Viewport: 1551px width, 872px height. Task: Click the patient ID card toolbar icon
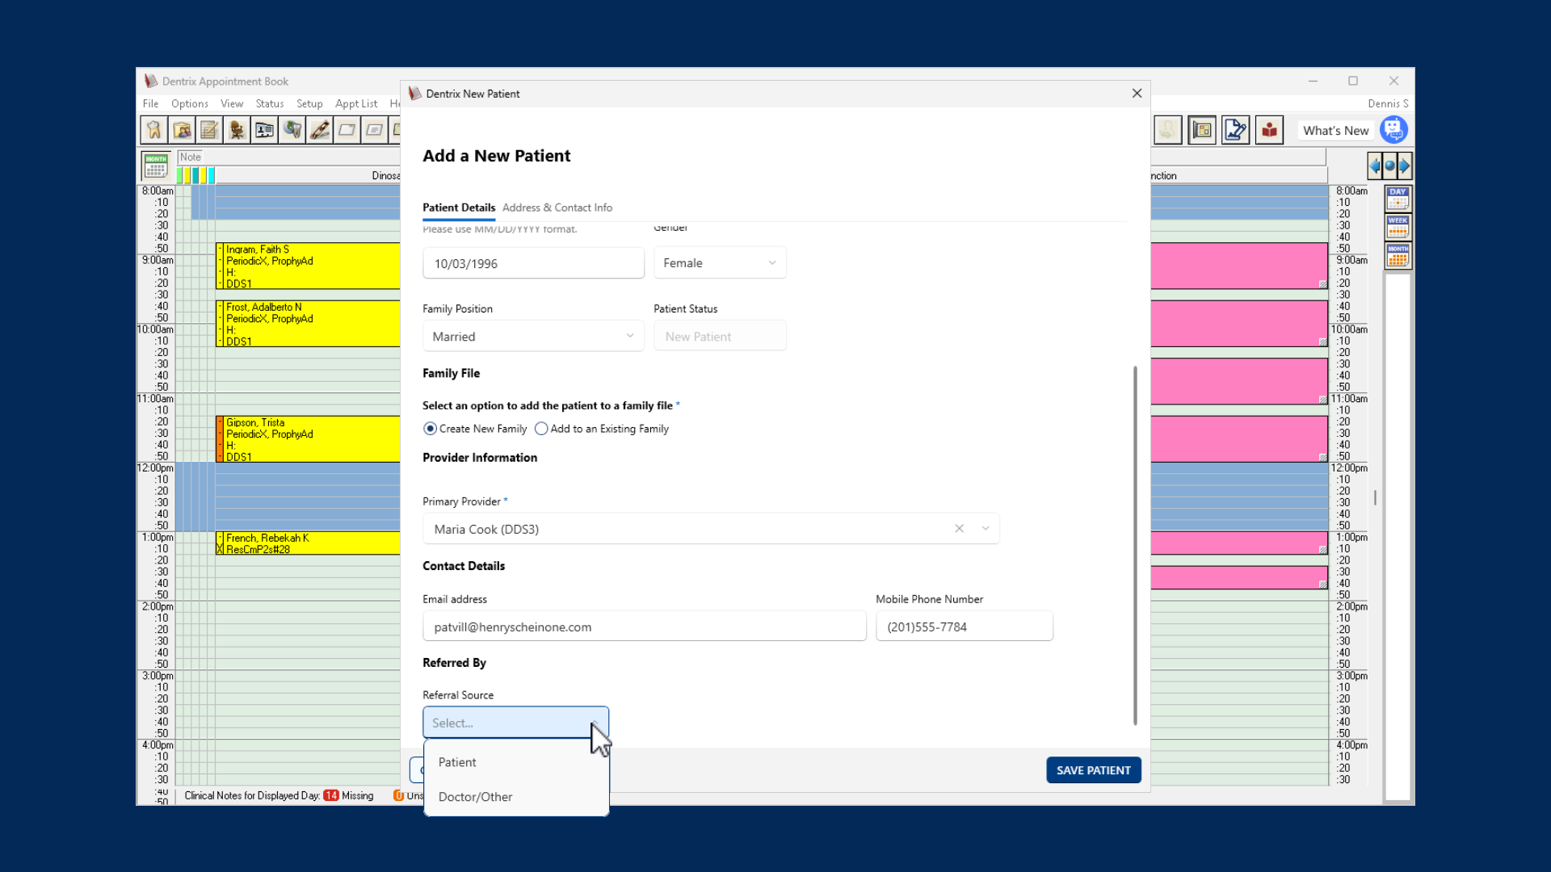coord(264,130)
